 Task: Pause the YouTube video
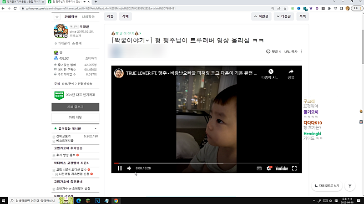tap(120, 168)
